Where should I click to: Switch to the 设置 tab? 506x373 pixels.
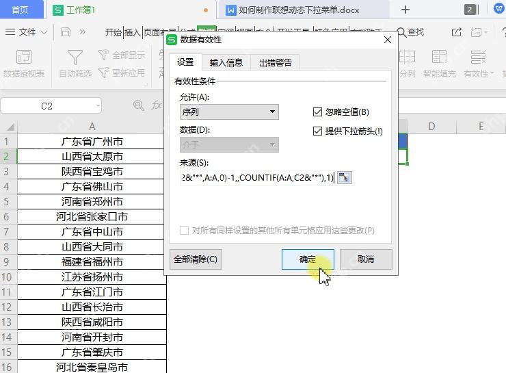[185, 62]
